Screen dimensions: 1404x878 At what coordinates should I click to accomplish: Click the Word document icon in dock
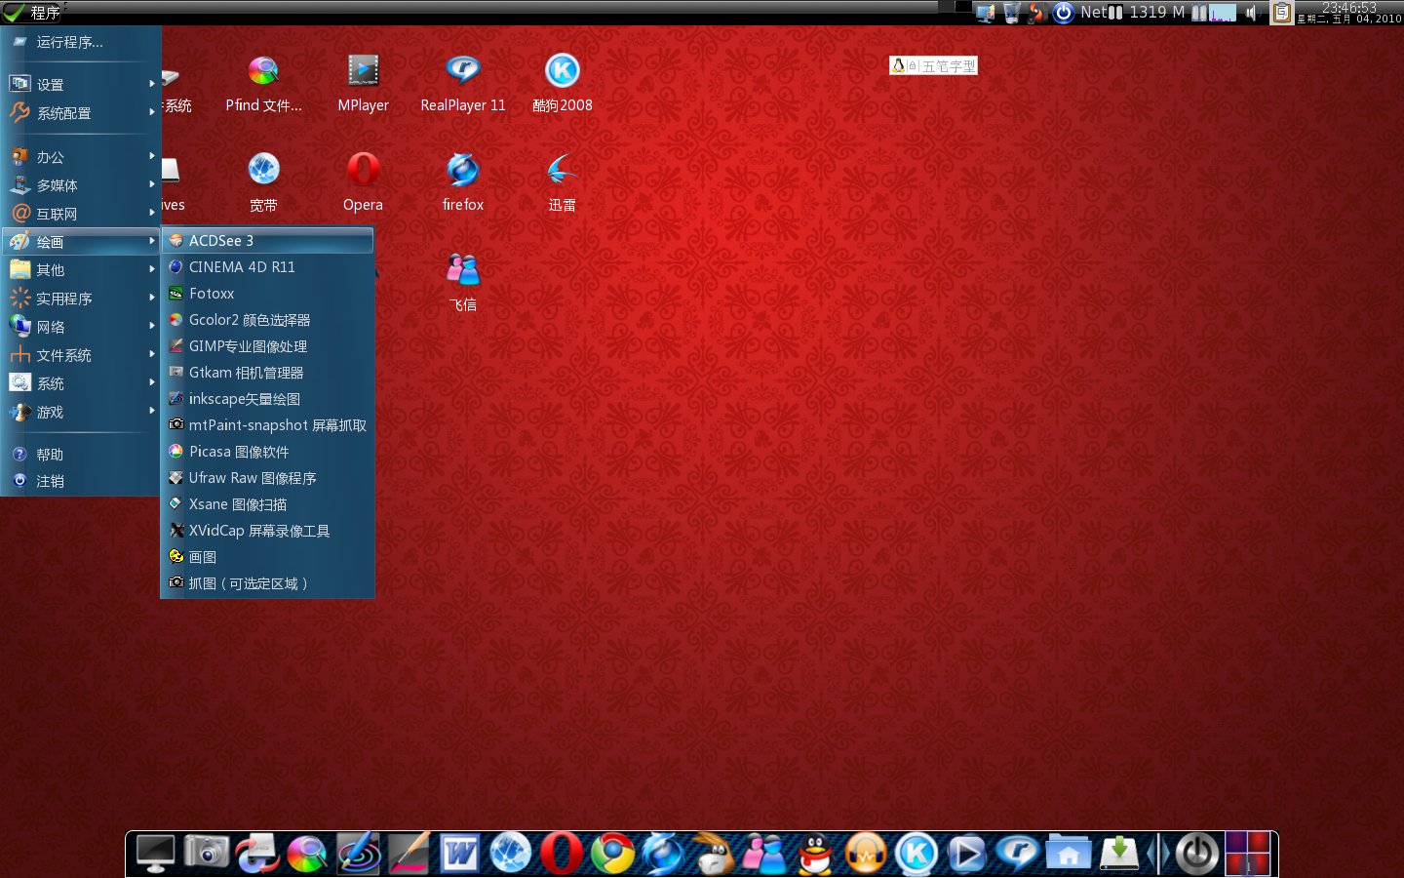pos(459,855)
